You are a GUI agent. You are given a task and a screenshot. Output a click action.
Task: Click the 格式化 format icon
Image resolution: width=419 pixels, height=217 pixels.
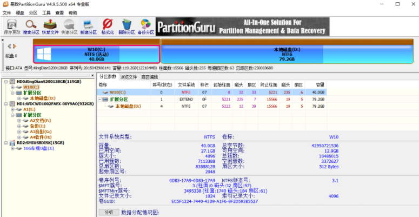(x=108, y=27)
